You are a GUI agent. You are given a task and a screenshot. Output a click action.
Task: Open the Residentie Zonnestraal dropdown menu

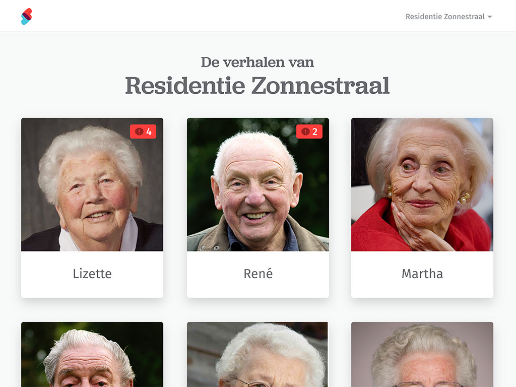pyautogui.click(x=448, y=17)
